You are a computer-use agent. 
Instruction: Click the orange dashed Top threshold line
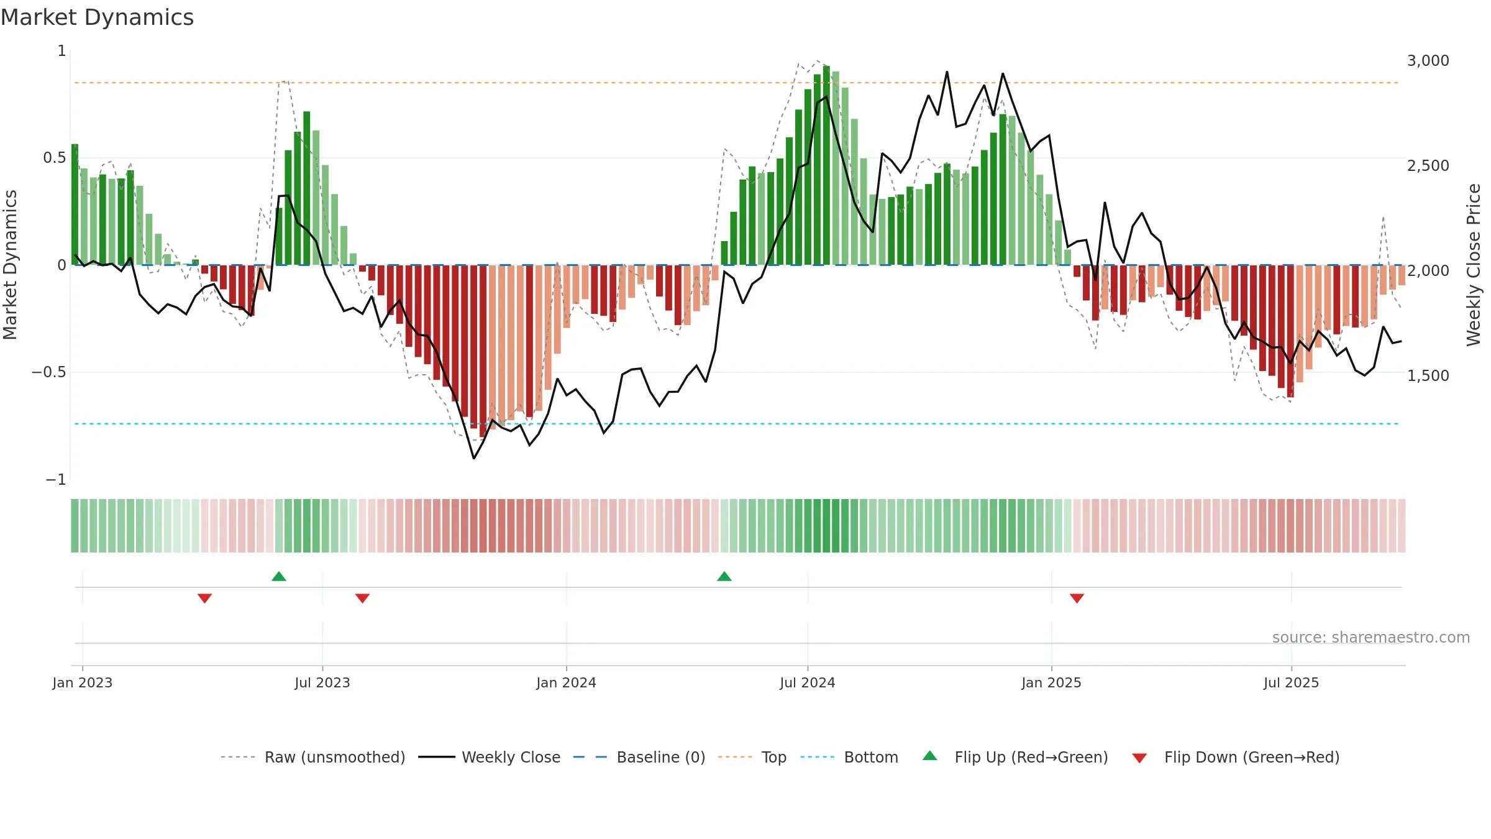[x=736, y=83]
